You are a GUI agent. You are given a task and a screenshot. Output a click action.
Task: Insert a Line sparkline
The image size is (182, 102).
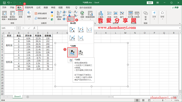(x=109, y=14)
